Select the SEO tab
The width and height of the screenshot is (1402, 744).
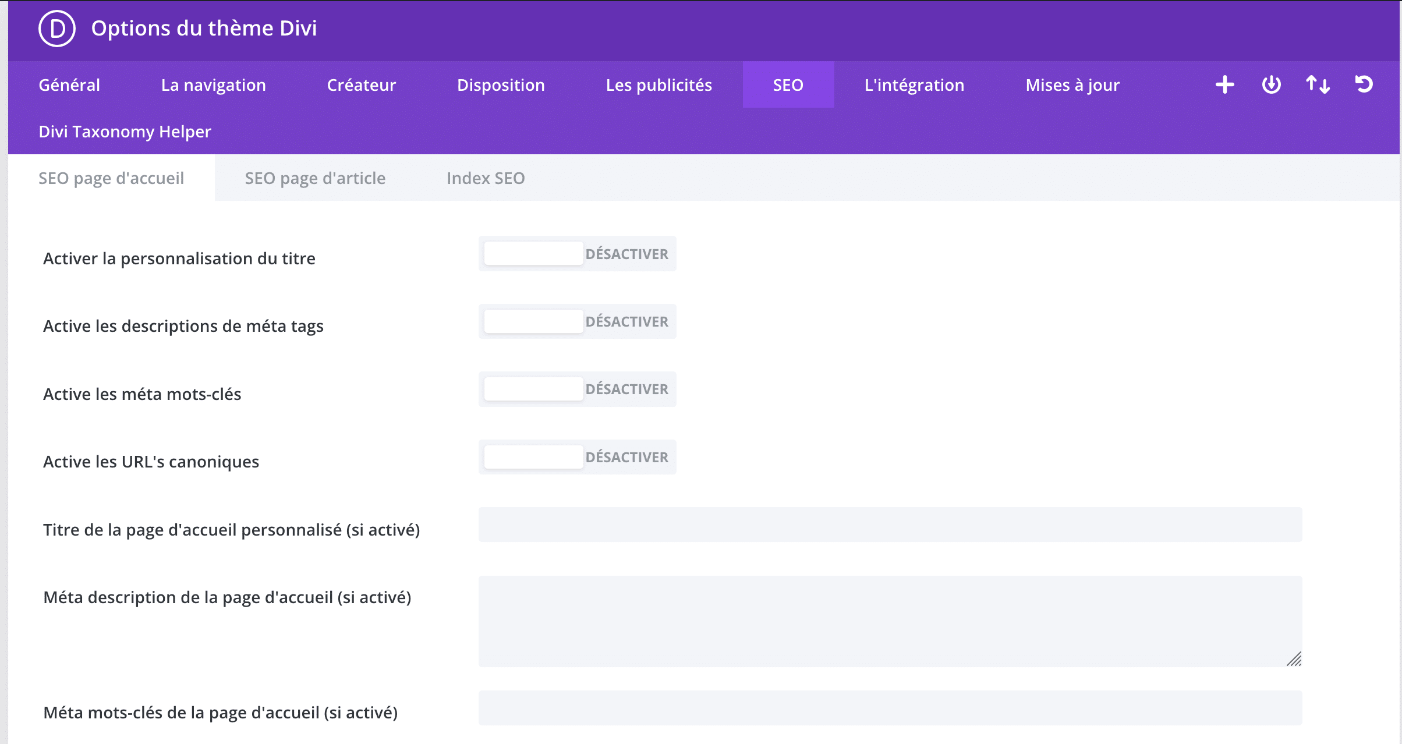pyautogui.click(x=788, y=85)
